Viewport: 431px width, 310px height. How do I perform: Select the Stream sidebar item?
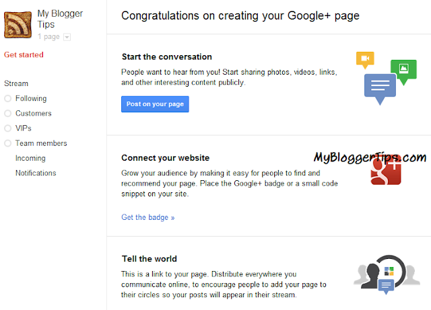16,83
